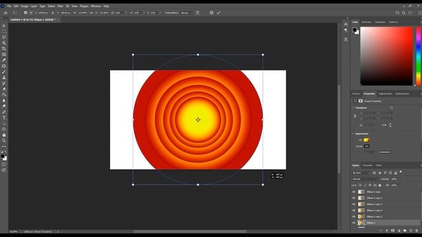Screen dimensions: 422x237
Task: Switch to the Channels tab
Action: coord(367,165)
